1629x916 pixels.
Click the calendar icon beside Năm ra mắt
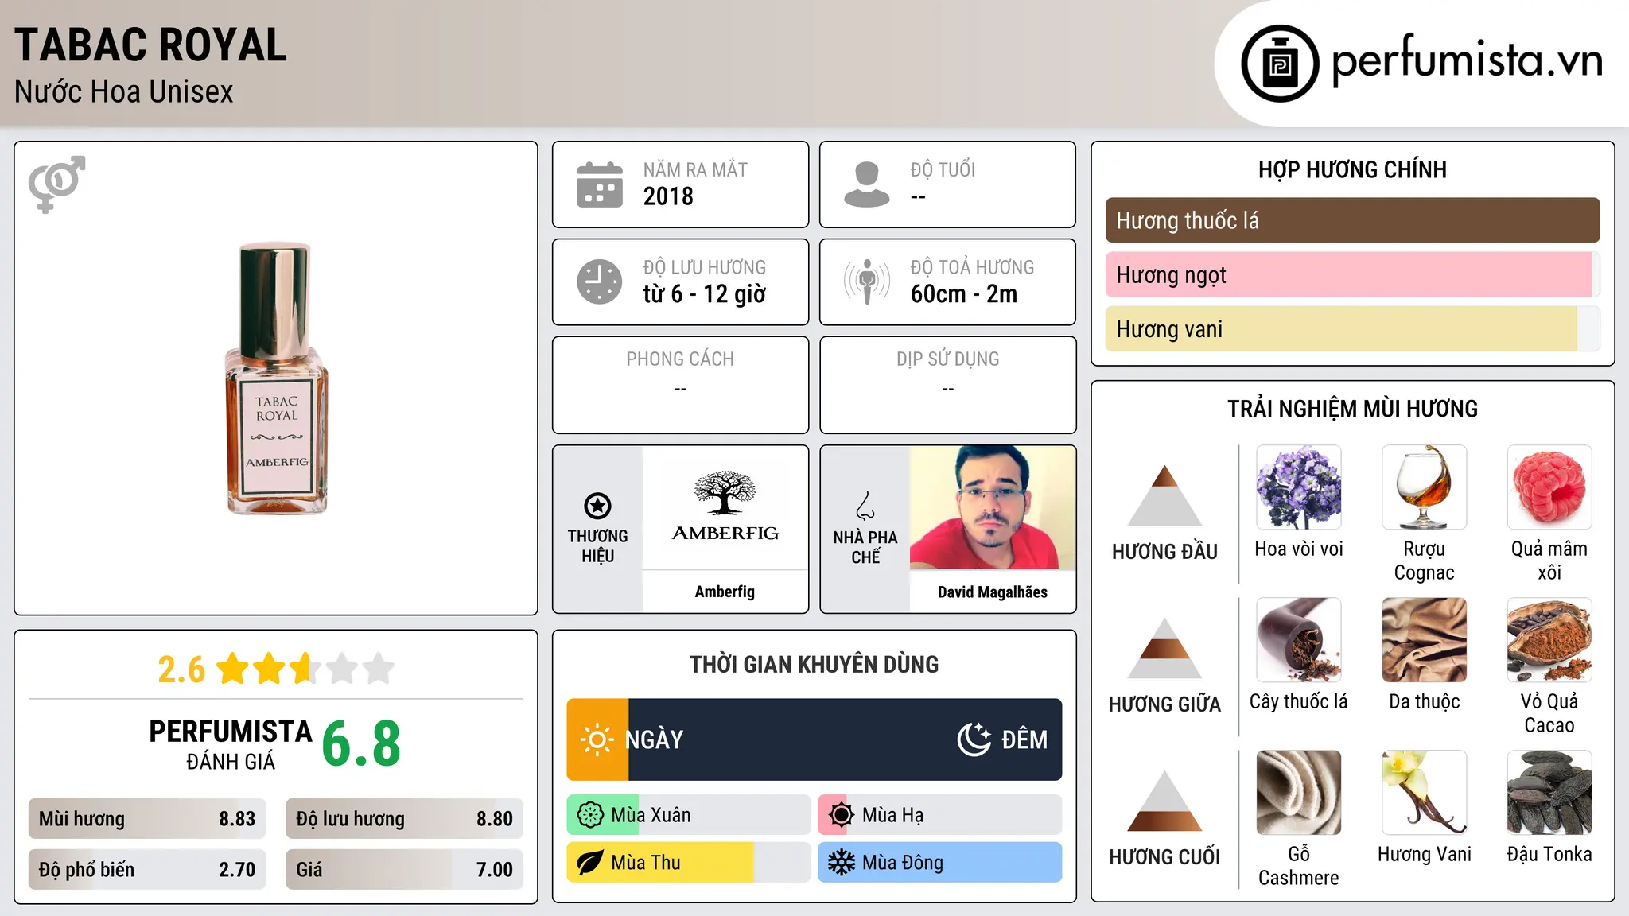point(600,184)
